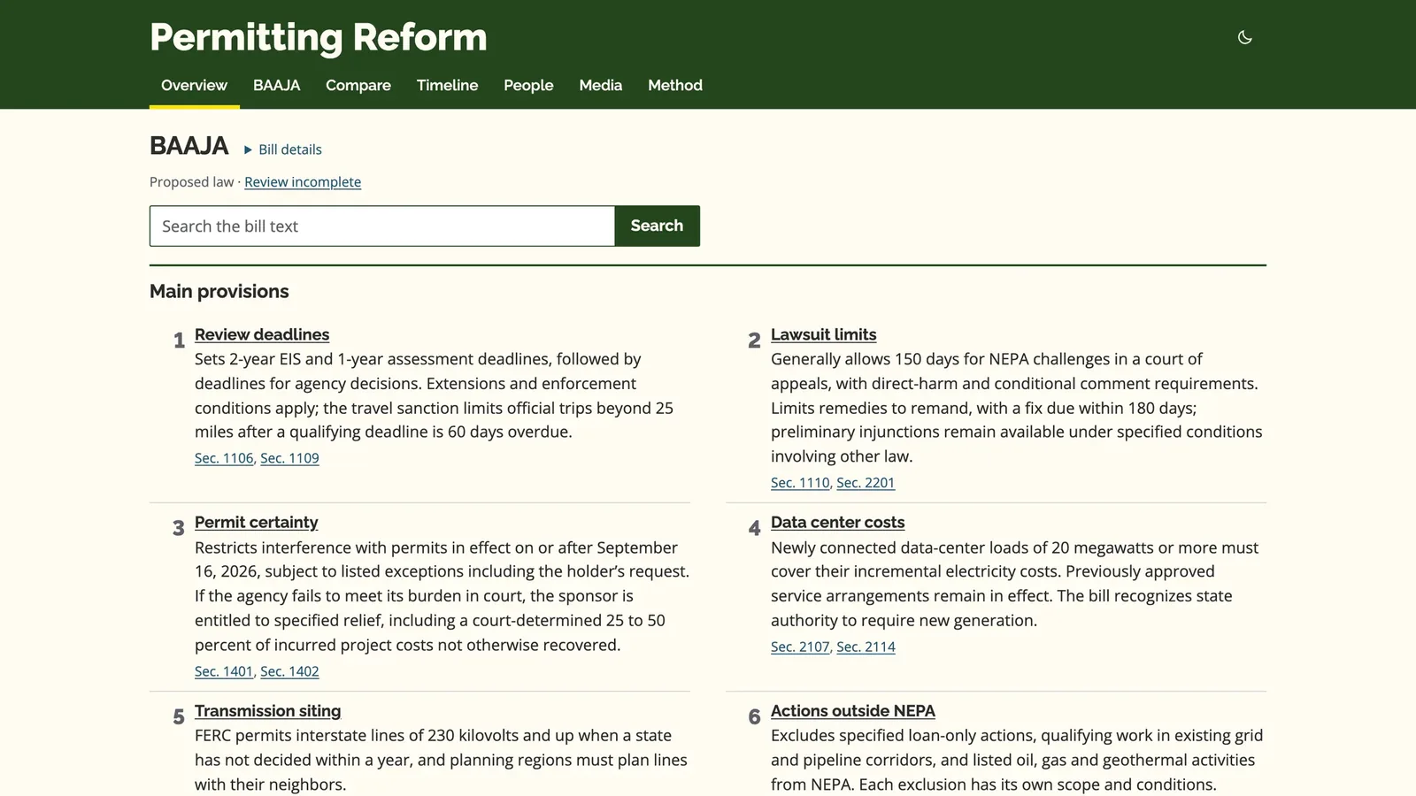
Task: Focus the Search the bill text field
Action: (x=382, y=226)
